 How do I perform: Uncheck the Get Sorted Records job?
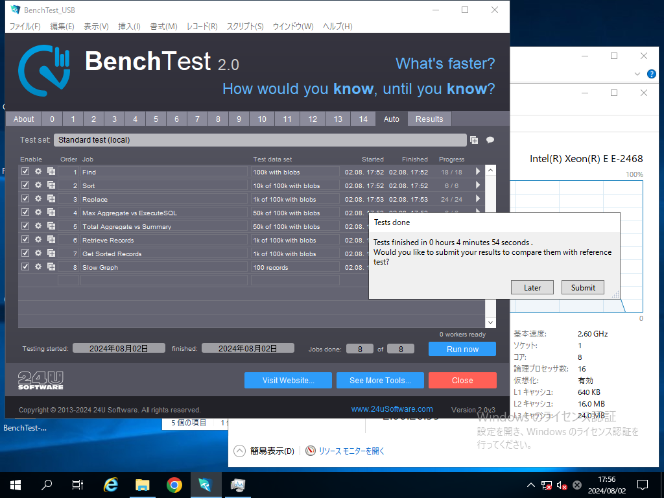tap(25, 253)
